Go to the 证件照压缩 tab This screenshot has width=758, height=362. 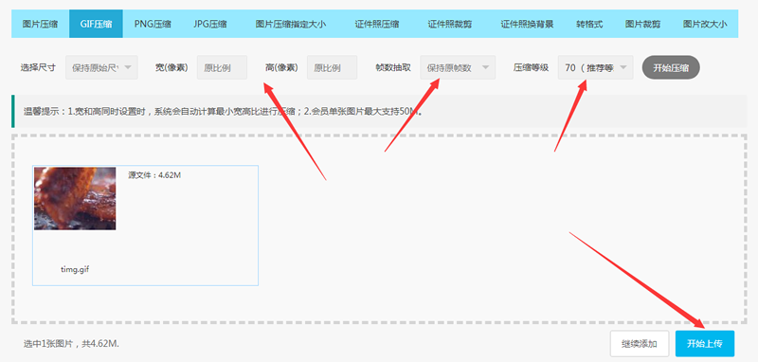pyautogui.click(x=376, y=24)
